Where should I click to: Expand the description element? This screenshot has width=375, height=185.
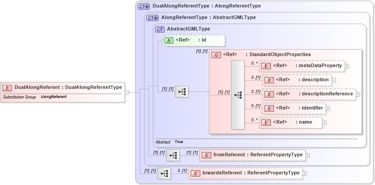pyautogui.click(x=334, y=80)
